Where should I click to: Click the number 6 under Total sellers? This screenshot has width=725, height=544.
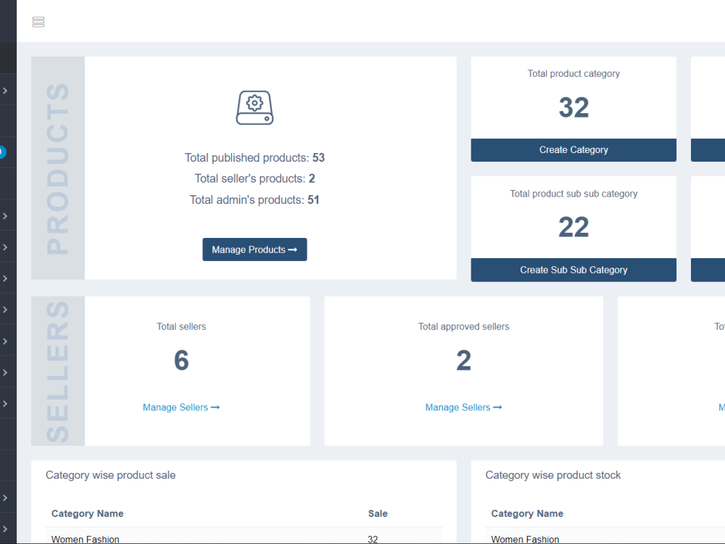[x=181, y=360]
